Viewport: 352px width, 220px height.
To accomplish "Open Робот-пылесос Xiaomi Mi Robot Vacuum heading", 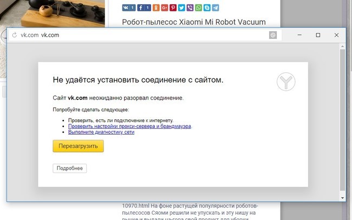I will pos(194,22).
